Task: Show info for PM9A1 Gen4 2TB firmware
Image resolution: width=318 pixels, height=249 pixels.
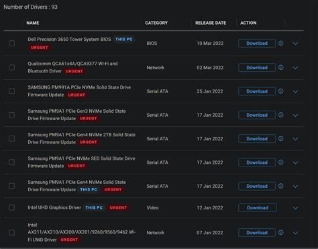Action: point(281,138)
